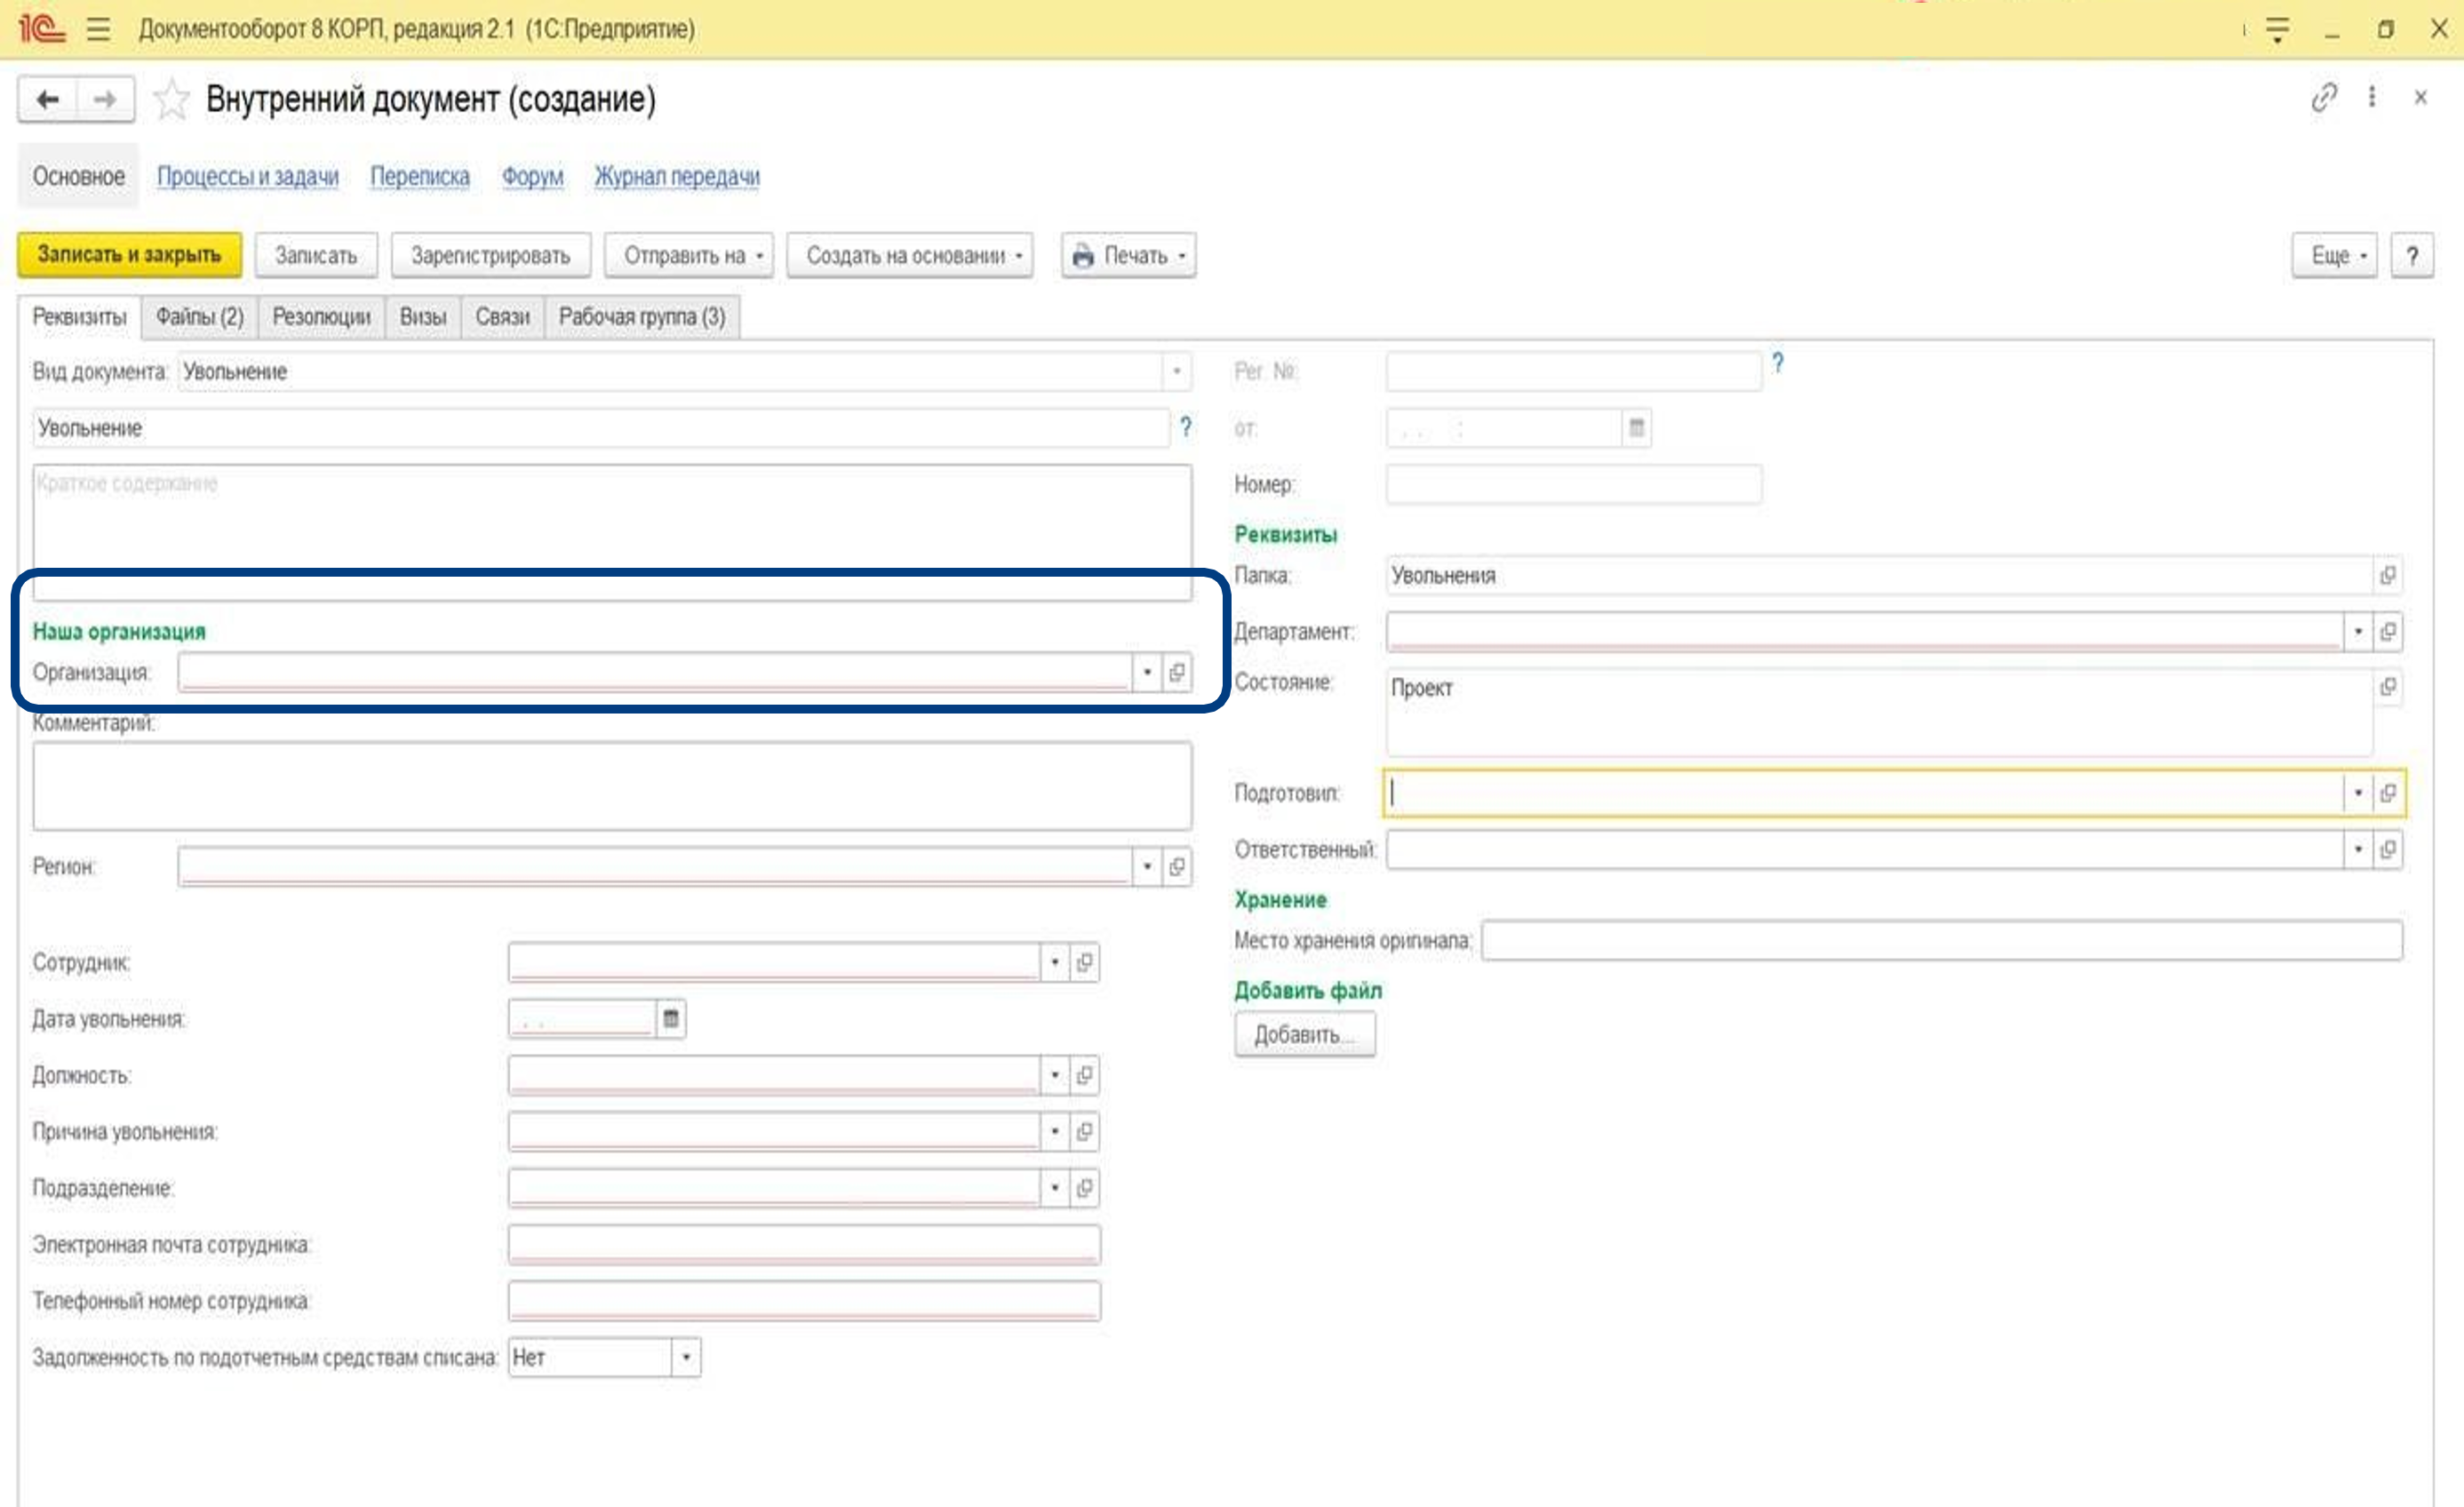Screen dimensions: 2464x1507
Task: Focus the Краткое содержание text area
Action: click(612, 532)
